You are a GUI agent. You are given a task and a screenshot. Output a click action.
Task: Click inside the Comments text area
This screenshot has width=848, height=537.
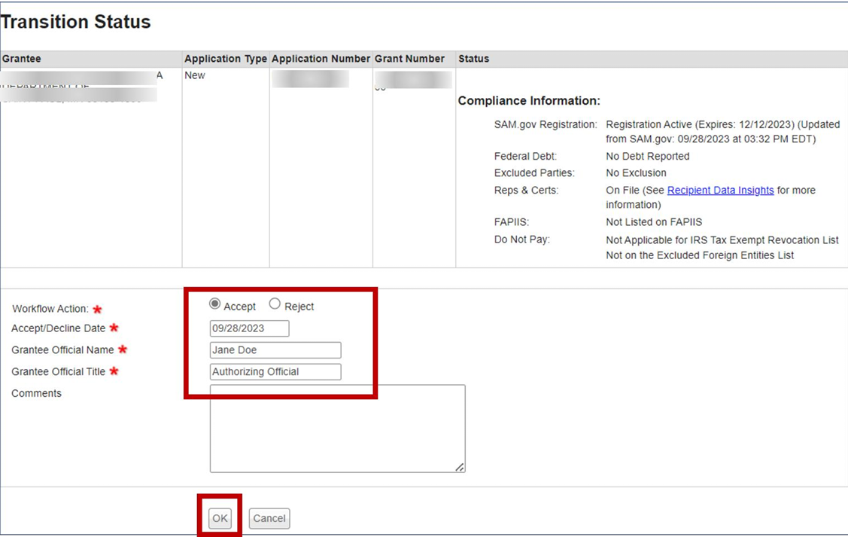click(x=336, y=428)
